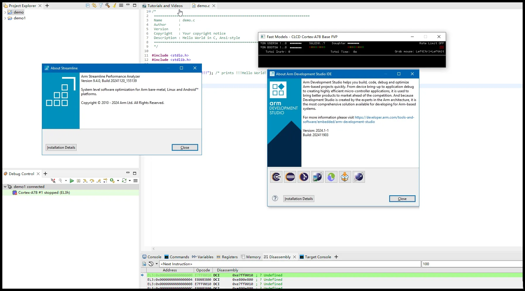
Task: Click the Eclipse platform plugin icon
Action: (x=290, y=177)
